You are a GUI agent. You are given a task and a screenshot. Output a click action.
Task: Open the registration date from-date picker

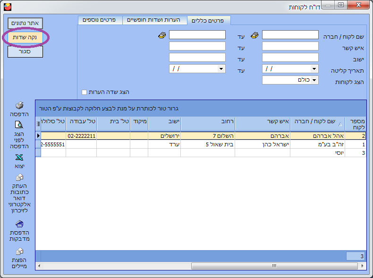314,69
